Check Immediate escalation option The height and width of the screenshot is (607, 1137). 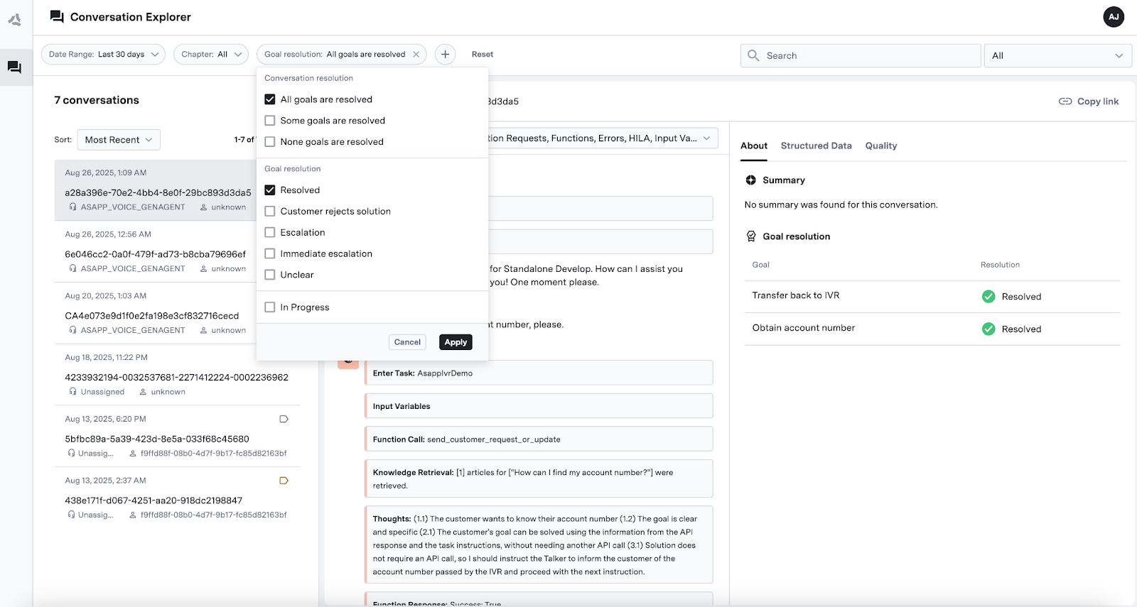click(270, 253)
